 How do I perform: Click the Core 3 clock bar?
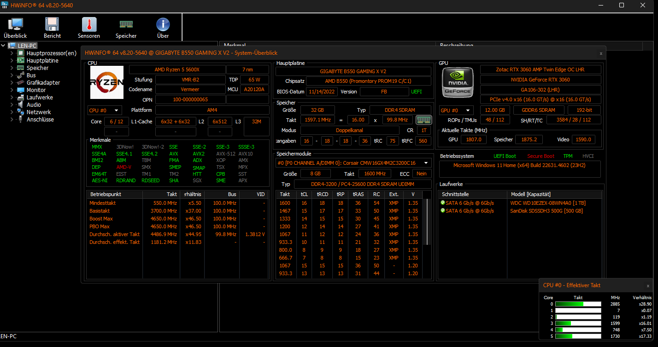[578, 323]
